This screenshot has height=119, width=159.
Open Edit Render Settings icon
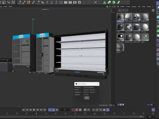pos(75,2)
